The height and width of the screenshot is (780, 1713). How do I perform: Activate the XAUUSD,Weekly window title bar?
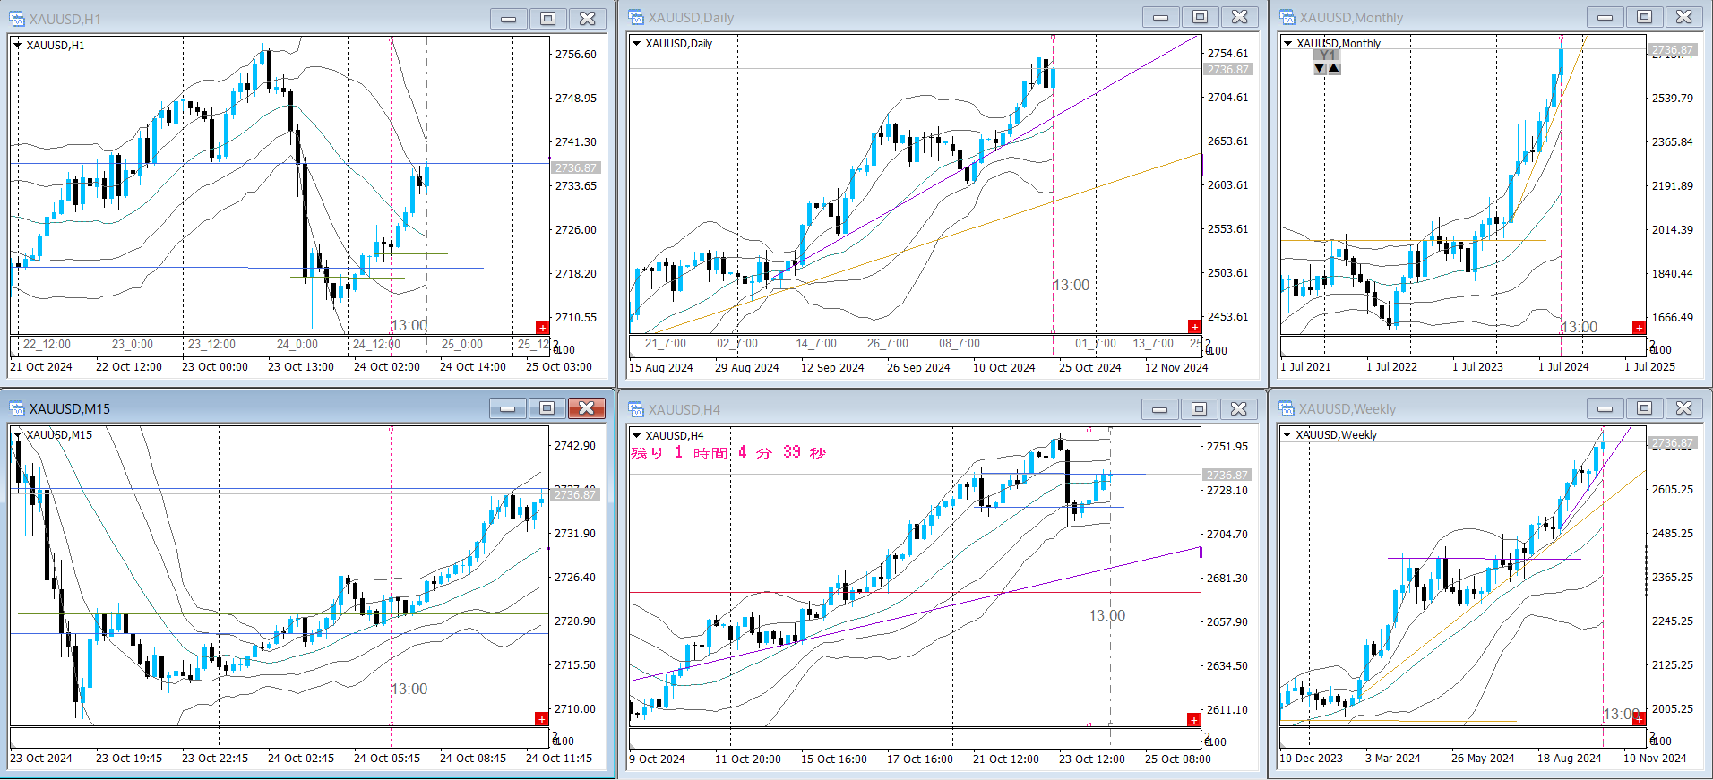tap(1433, 409)
